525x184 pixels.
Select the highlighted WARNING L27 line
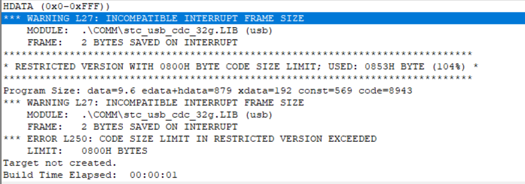263,18
